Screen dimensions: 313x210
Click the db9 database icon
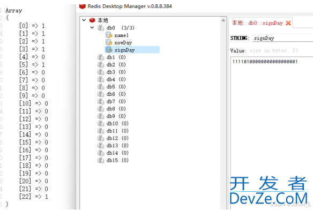tap(101, 116)
